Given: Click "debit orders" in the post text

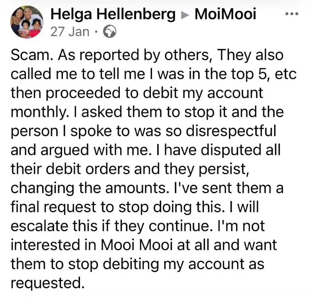Looking at the screenshot, I should coord(84,169).
